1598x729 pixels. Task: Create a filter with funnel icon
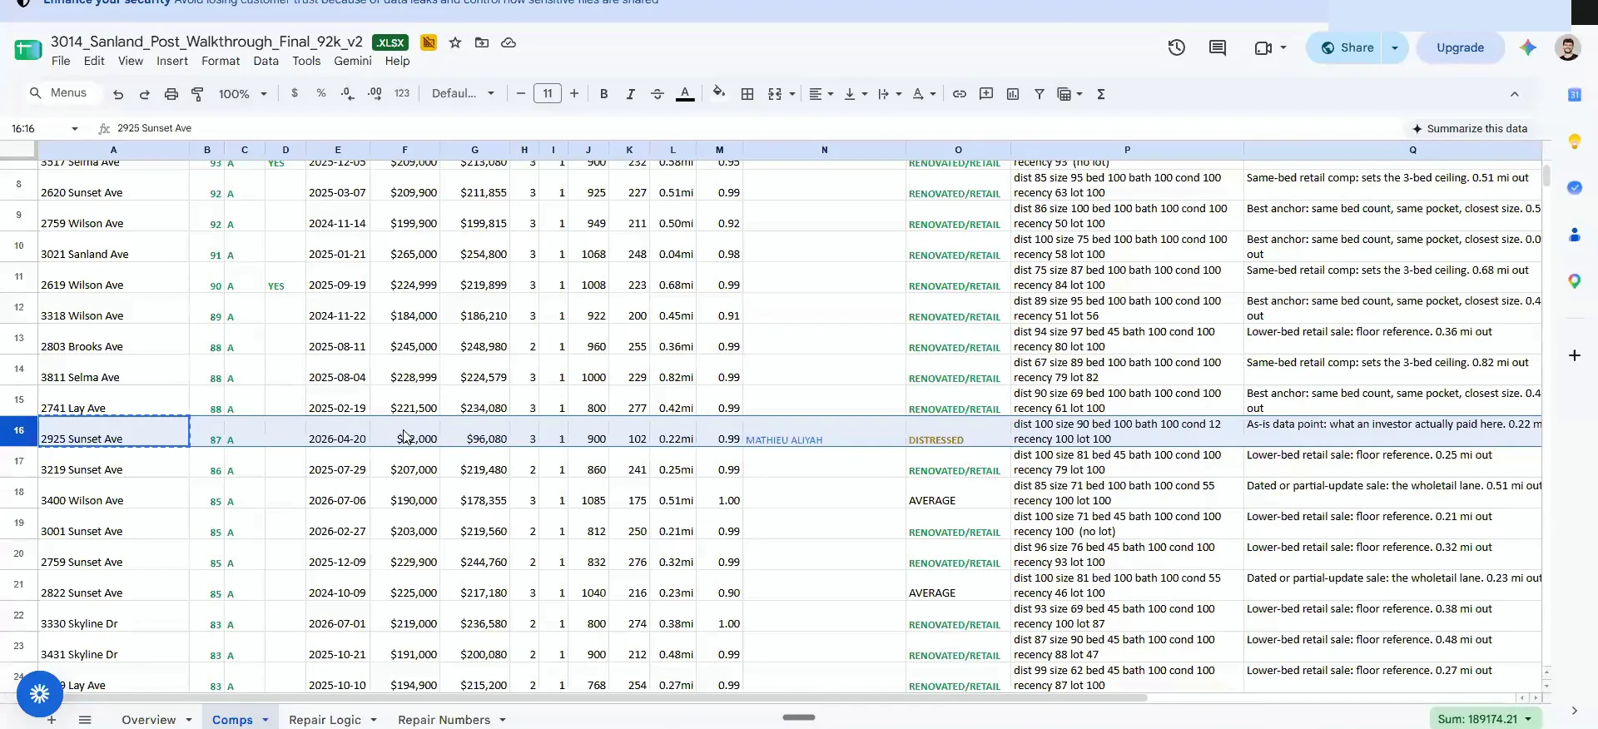tap(1040, 94)
